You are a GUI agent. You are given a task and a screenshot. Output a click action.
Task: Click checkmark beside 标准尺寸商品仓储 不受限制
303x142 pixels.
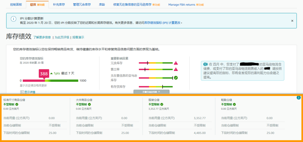(x=17, y=104)
